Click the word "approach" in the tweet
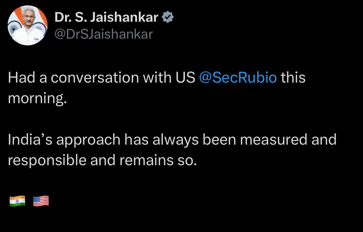This screenshot has height=232, width=363. point(88,140)
